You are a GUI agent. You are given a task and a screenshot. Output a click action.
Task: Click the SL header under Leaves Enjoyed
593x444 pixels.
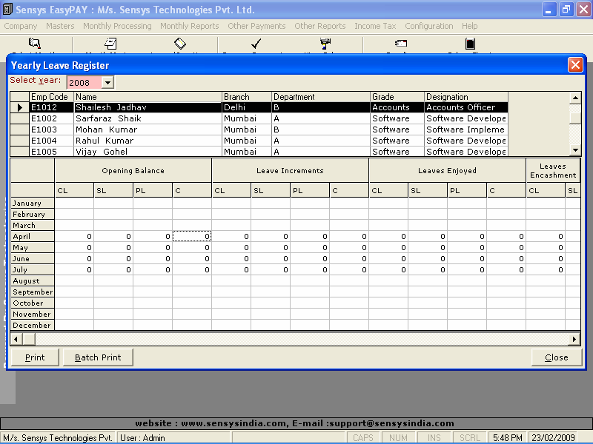(x=428, y=191)
